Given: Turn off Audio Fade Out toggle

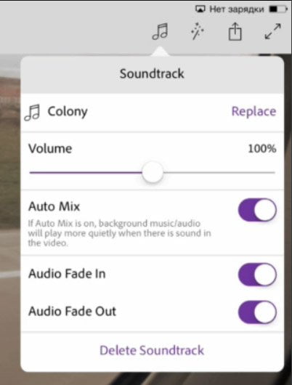Looking at the screenshot, I should [257, 312].
